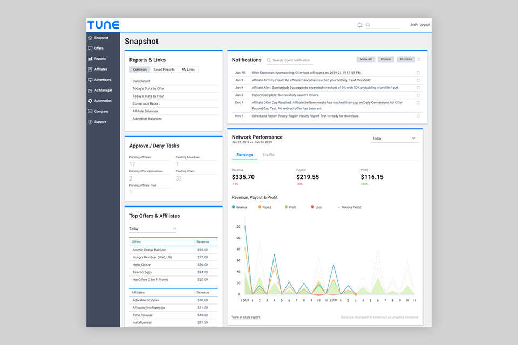Click the Company icon in sidebar
This screenshot has width=518, height=345.
[x=90, y=112]
